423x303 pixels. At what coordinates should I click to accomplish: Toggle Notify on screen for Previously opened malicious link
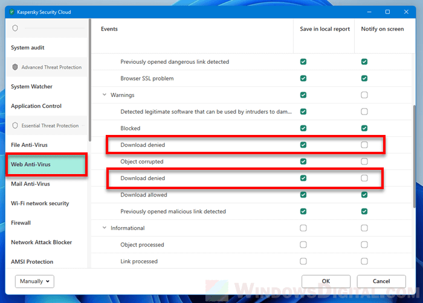pos(364,211)
